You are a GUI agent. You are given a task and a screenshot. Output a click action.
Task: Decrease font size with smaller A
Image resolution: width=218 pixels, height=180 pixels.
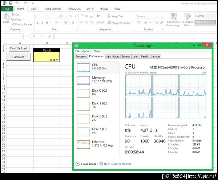pos(76,16)
